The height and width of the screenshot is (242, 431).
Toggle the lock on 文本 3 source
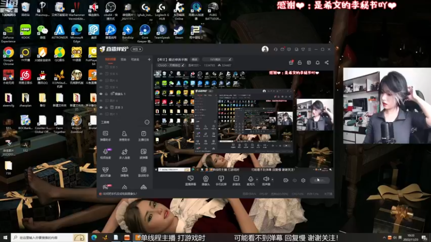point(106,107)
